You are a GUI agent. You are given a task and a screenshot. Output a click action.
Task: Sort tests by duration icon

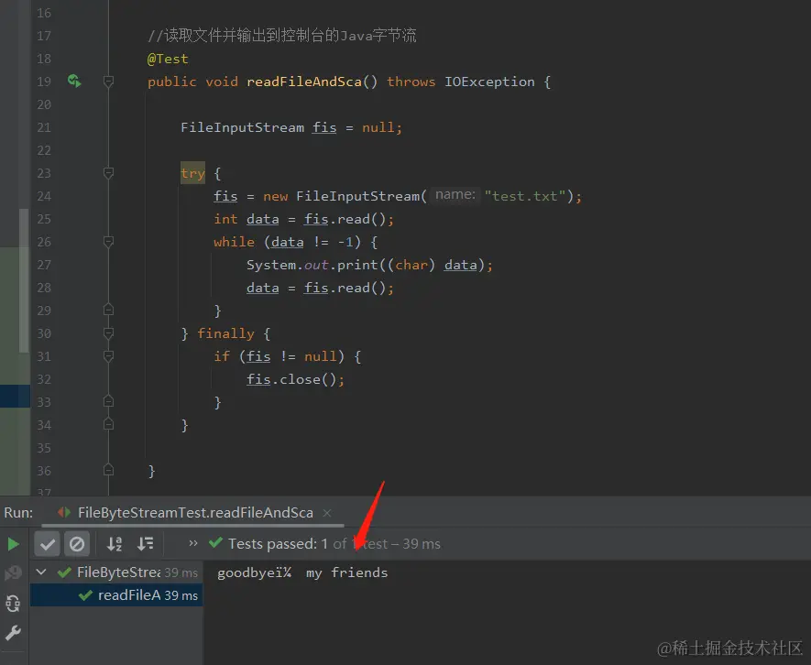pos(146,544)
